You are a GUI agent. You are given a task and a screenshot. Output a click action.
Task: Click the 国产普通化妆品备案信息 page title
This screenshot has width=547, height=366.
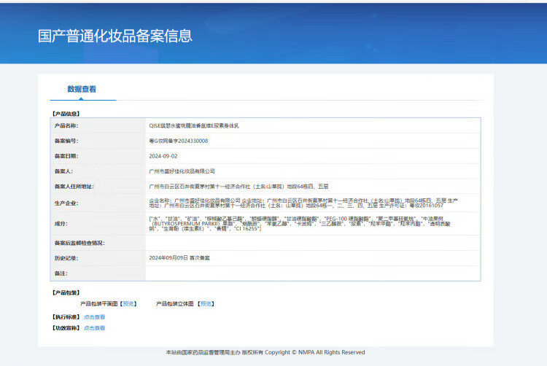(115, 35)
